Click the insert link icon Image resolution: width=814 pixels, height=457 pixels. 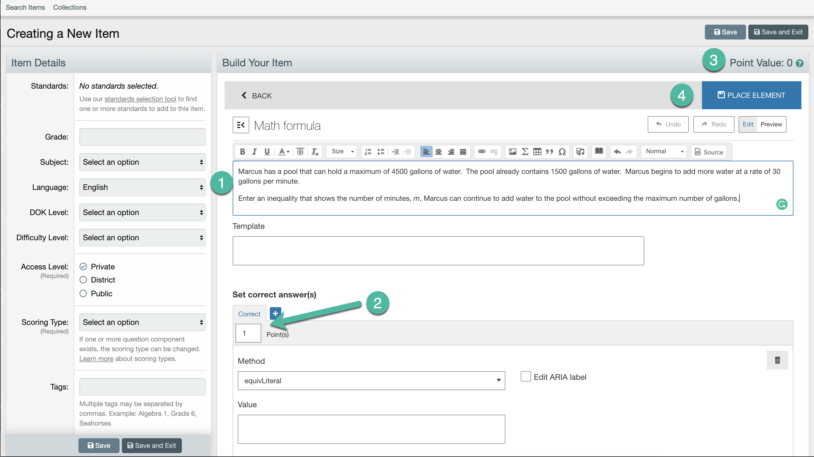coord(482,152)
